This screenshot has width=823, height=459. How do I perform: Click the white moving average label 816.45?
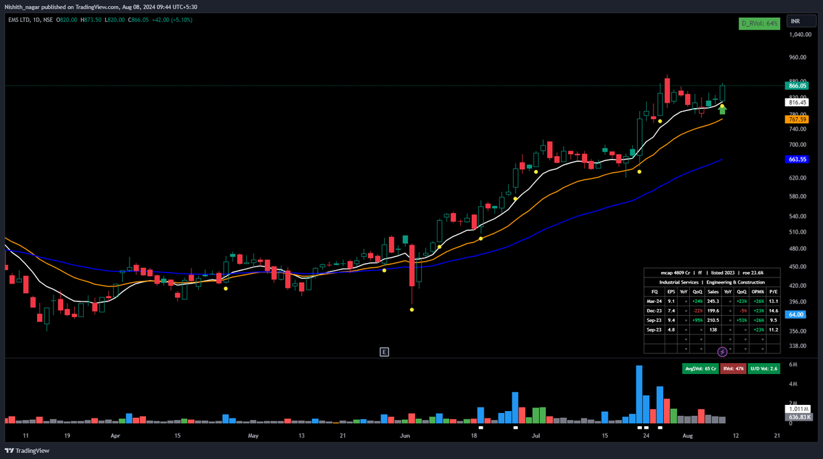click(x=798, y=102)
